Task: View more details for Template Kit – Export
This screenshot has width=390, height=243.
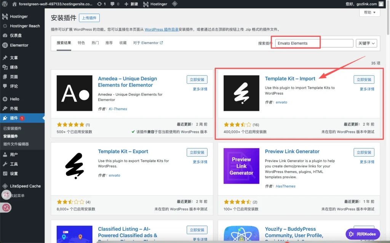Action: (200, 162)
